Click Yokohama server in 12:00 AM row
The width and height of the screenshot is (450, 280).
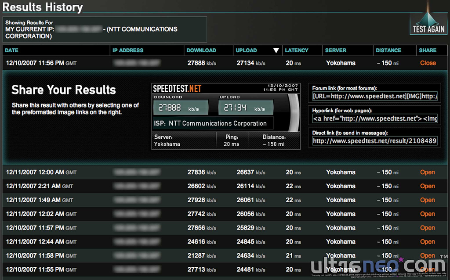(341, 172)
